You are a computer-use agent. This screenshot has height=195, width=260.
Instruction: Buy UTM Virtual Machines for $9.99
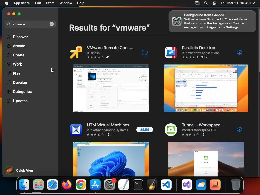coord(144,130)
